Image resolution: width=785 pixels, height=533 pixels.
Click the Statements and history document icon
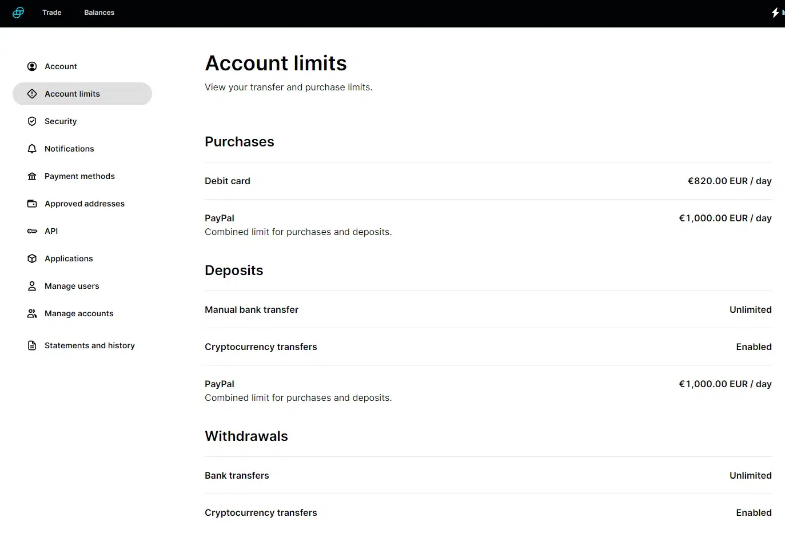pos(32,345)
